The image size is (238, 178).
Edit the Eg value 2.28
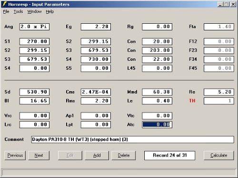tap(96, 27)
